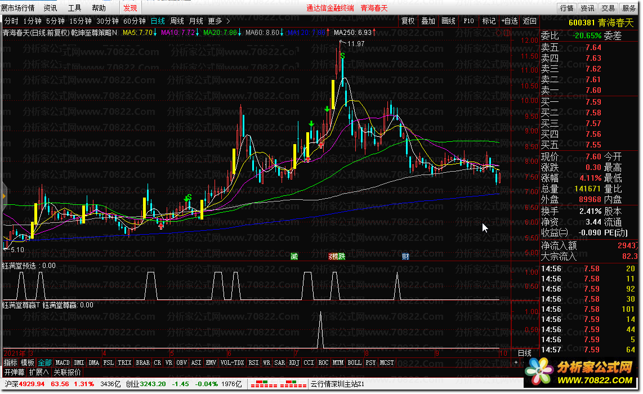Click the plus button after MCST tab
Image resolution: width=643 pixels, height=394 pixels.
(516, 362)
